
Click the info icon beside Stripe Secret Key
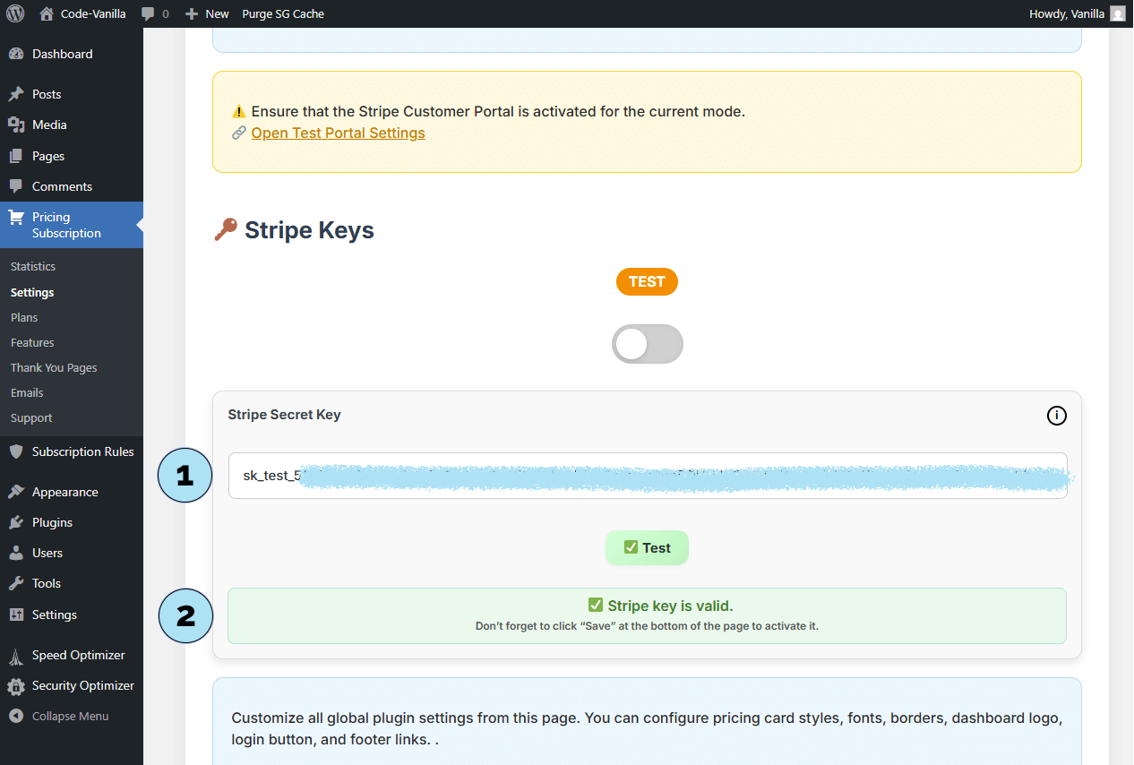point(1056,415)
